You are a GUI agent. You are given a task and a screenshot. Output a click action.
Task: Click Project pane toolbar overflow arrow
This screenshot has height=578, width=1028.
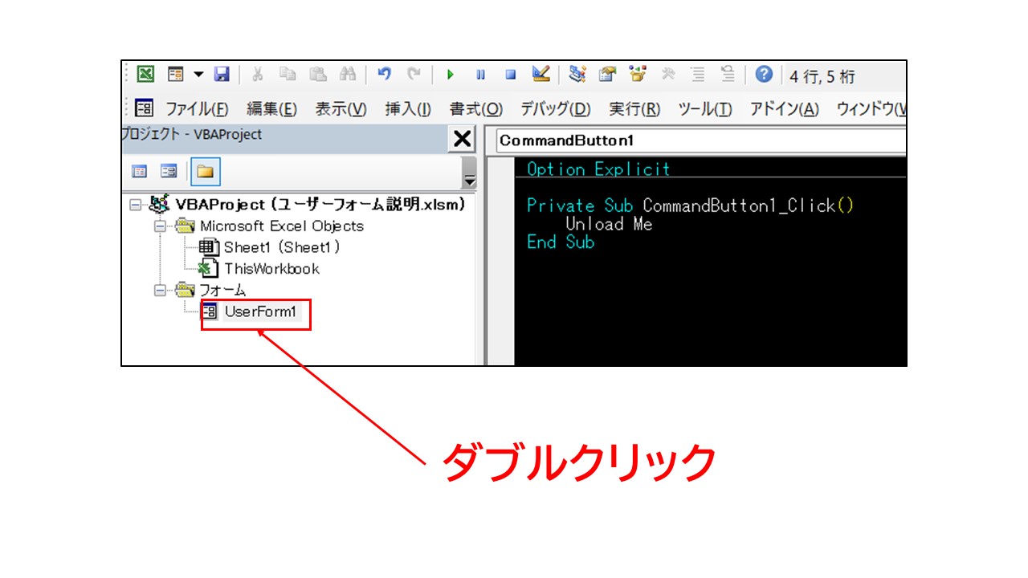[470, 172]
